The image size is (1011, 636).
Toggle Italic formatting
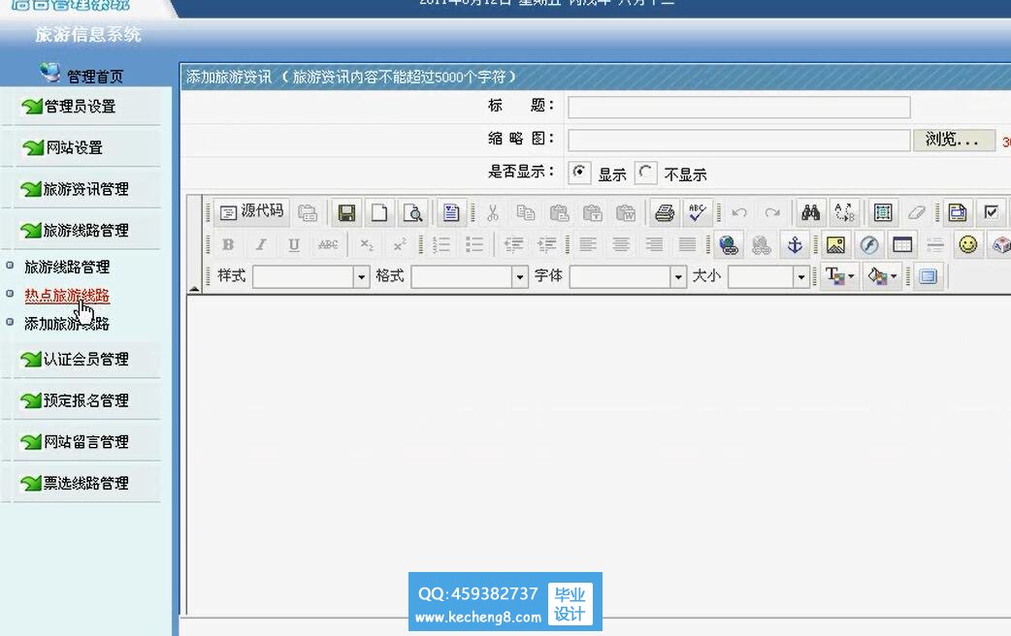[x=261, y=245]
